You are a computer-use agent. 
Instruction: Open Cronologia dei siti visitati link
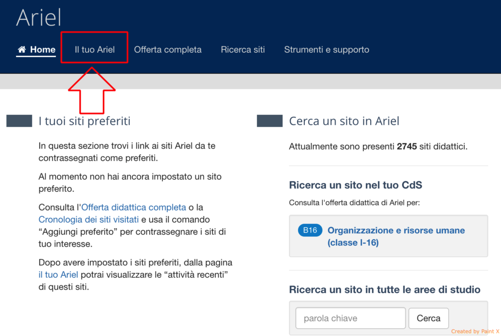point(89,220)
